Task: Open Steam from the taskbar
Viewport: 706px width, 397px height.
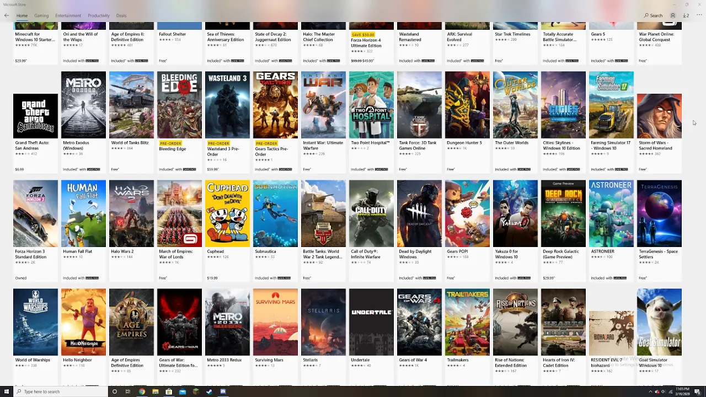Action: click(x=209, y=391)
